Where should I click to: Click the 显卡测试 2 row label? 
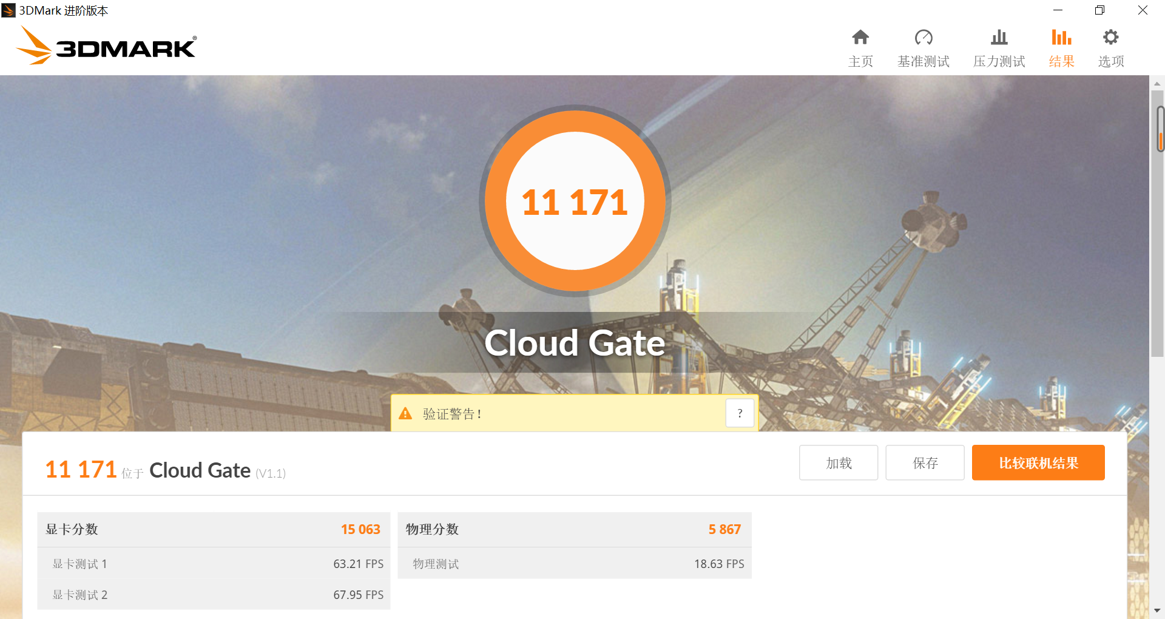click(x=79, y=595)
